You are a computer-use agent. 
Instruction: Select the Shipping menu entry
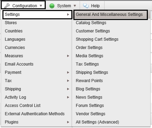coord(36,89)
